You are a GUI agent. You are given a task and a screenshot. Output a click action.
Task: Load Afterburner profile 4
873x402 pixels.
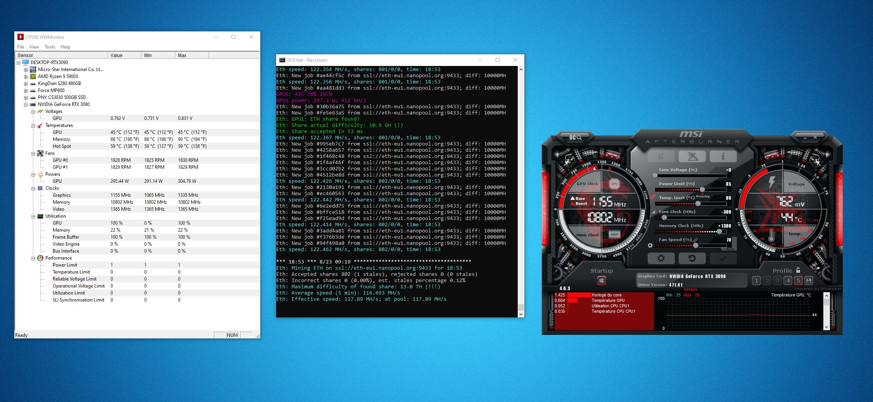pos(788,281)
